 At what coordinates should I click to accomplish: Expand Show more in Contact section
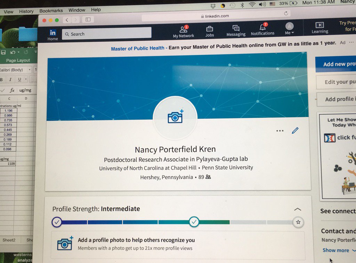pos(339,250)
